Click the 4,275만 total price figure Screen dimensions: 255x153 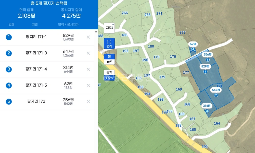click(x=71, y=16)
